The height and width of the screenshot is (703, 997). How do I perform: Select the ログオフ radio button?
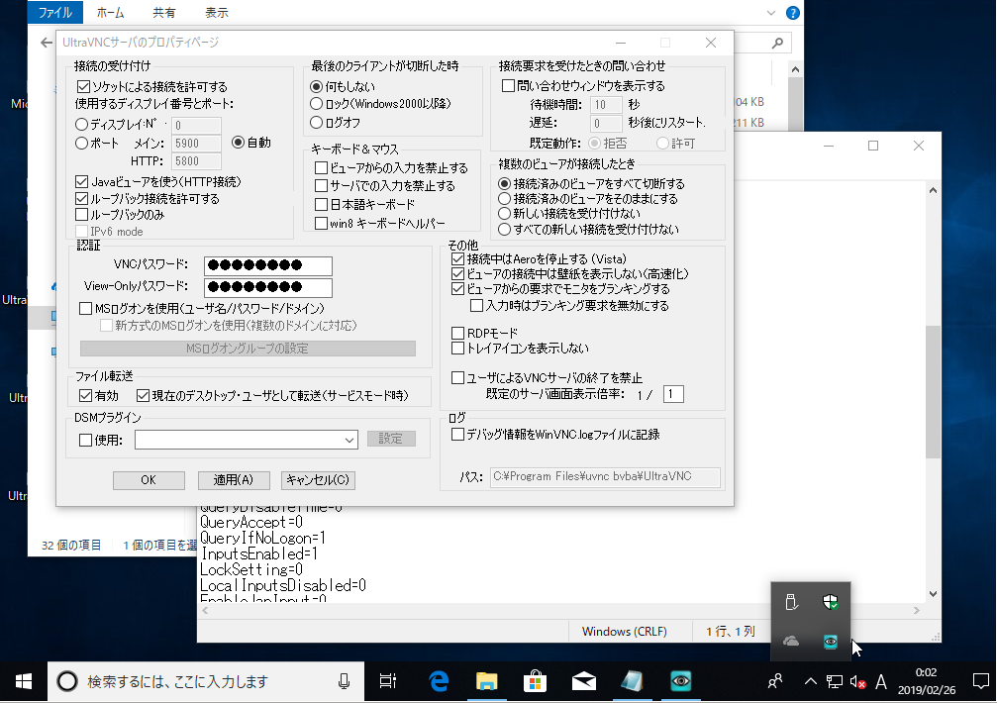tap(317, 123)
